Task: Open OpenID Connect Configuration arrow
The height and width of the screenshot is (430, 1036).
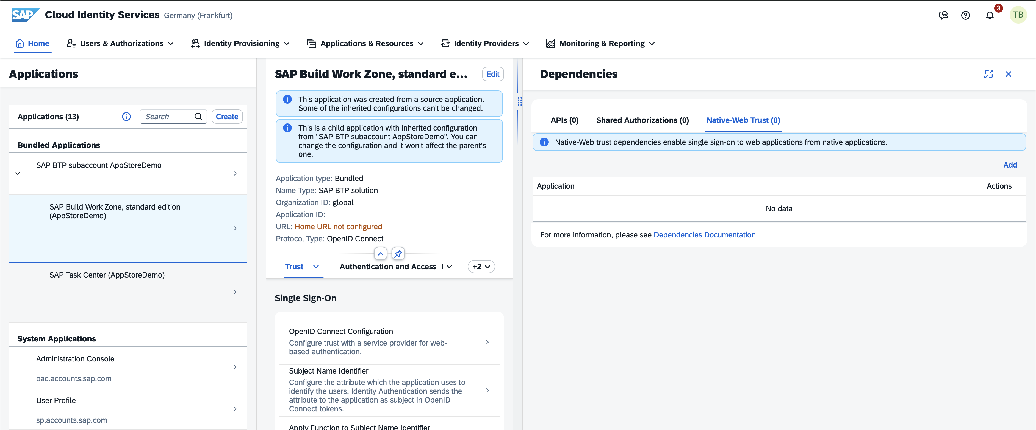Action: pos(487,342)
